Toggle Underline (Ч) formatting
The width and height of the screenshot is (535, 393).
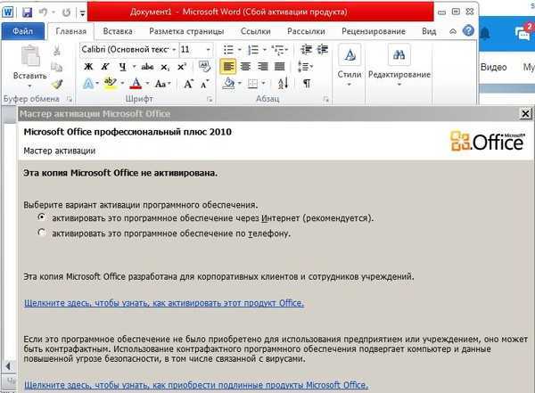coord(122,67)
